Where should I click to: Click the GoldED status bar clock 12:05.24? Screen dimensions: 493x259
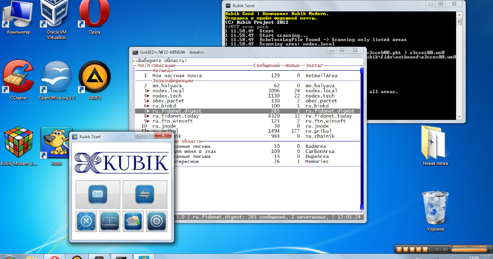point(348,217)
